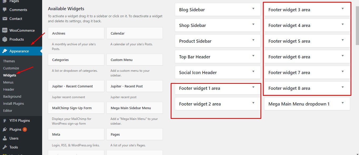Expand the Shop Sidebar widget area
The height and width of the screenshot is (155, 359).
[x=253, y=25]
